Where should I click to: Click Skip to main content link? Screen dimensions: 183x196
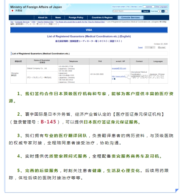(x=119, y=7)
